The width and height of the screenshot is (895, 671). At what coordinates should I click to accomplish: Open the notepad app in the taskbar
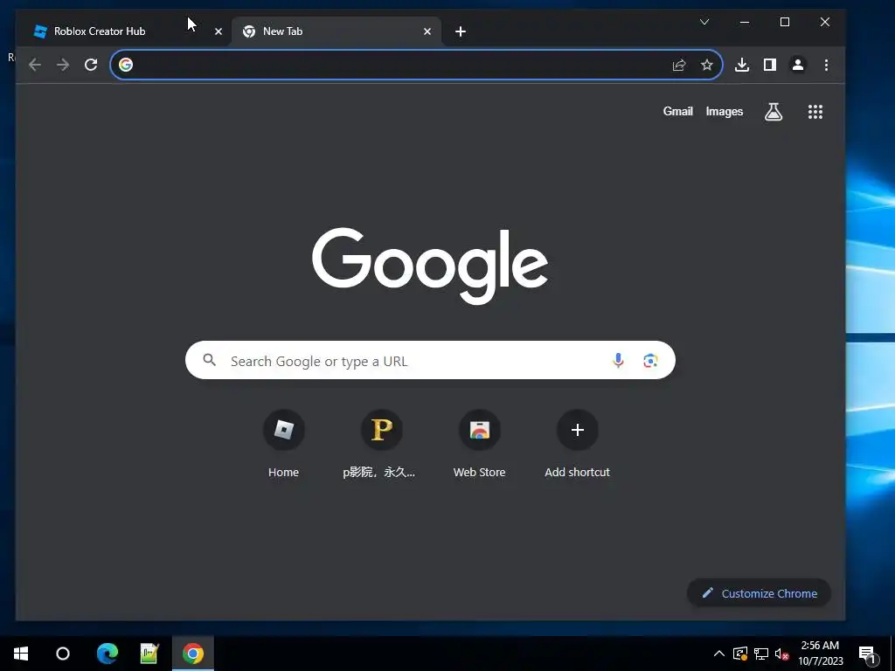click(149, 654)
